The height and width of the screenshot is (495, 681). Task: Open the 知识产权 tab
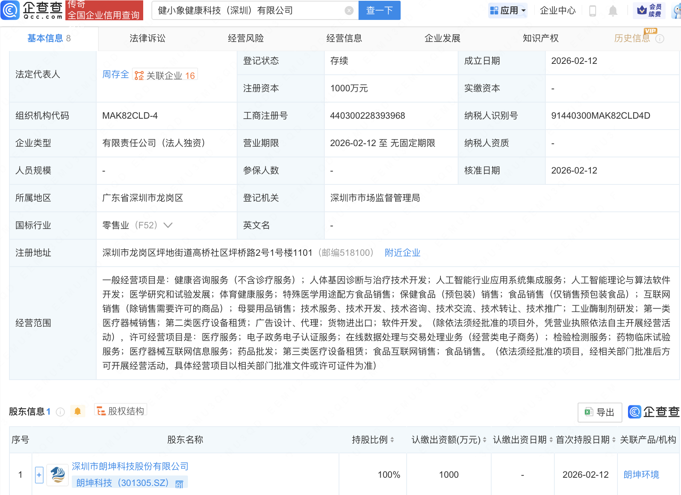pos(540,38)
